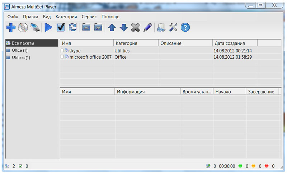This screenshot has height=174, width=287.
Task: Click the Начало column header
Action: [230, 92]
